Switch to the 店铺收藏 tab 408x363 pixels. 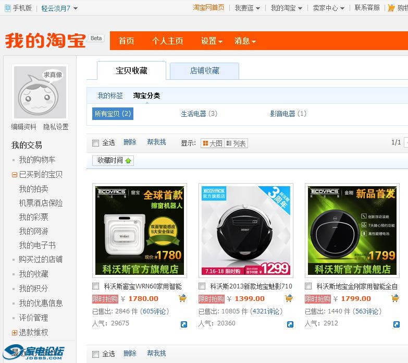204,71
